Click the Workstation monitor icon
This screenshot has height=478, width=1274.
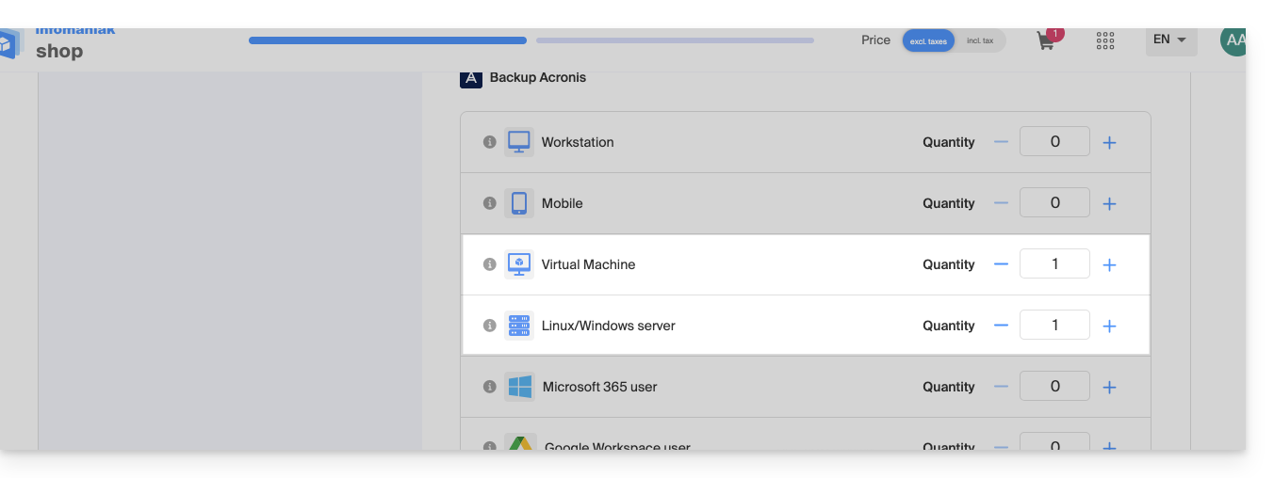[518, 142]
